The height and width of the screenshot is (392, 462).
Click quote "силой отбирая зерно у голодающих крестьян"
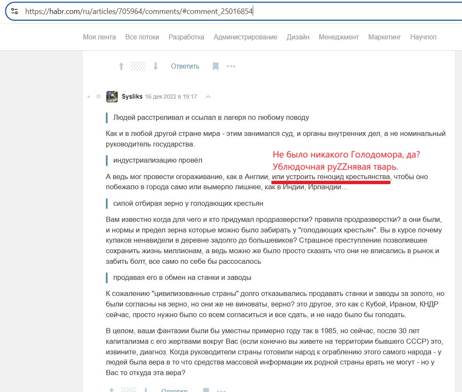tap(188, 203)
